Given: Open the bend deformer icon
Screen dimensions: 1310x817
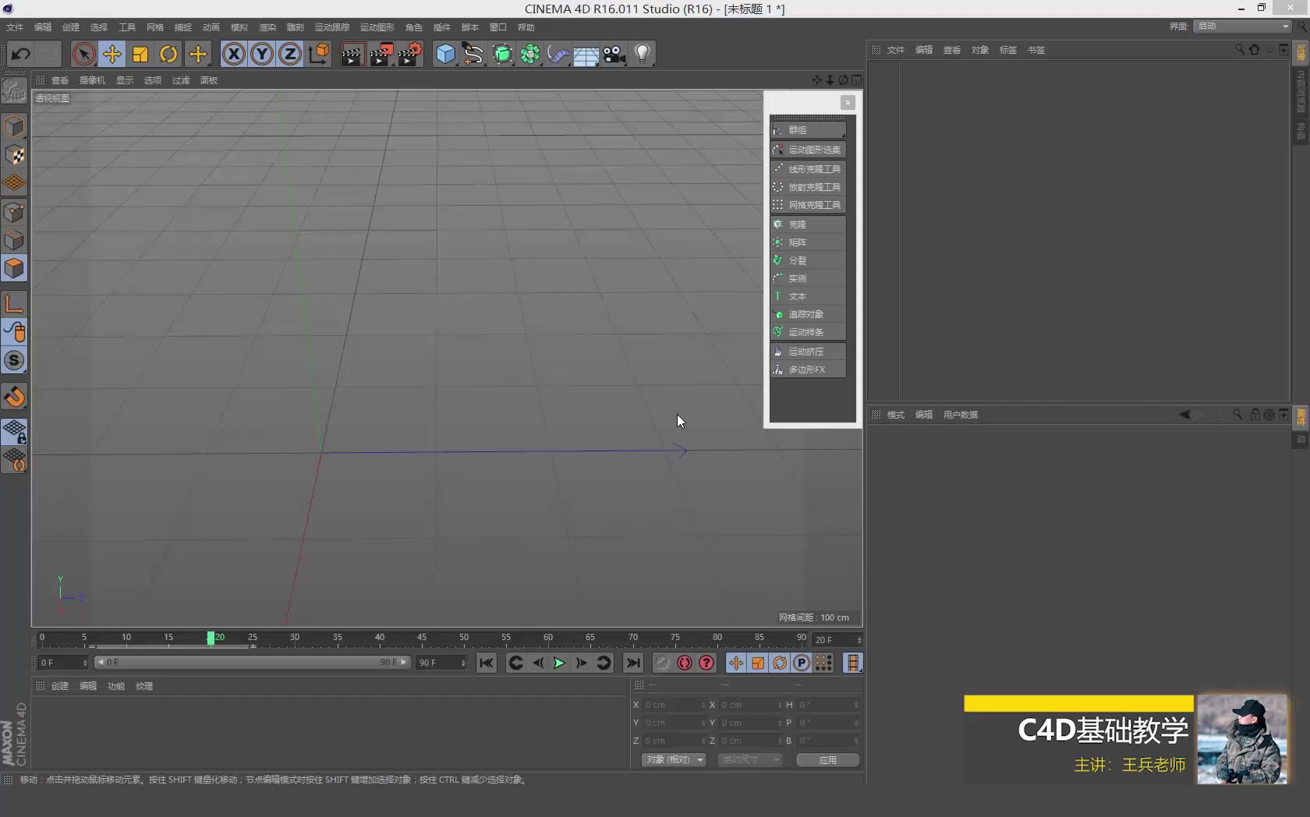Looking at the screenshot, I should [x=558, y=54].
